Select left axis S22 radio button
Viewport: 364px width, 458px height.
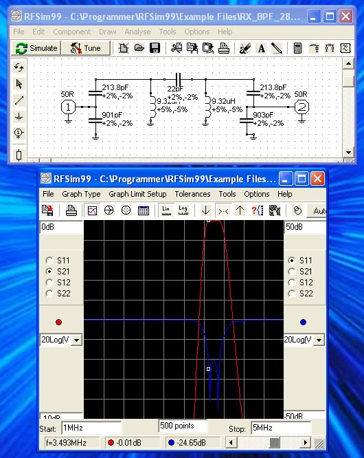(49, 294)
